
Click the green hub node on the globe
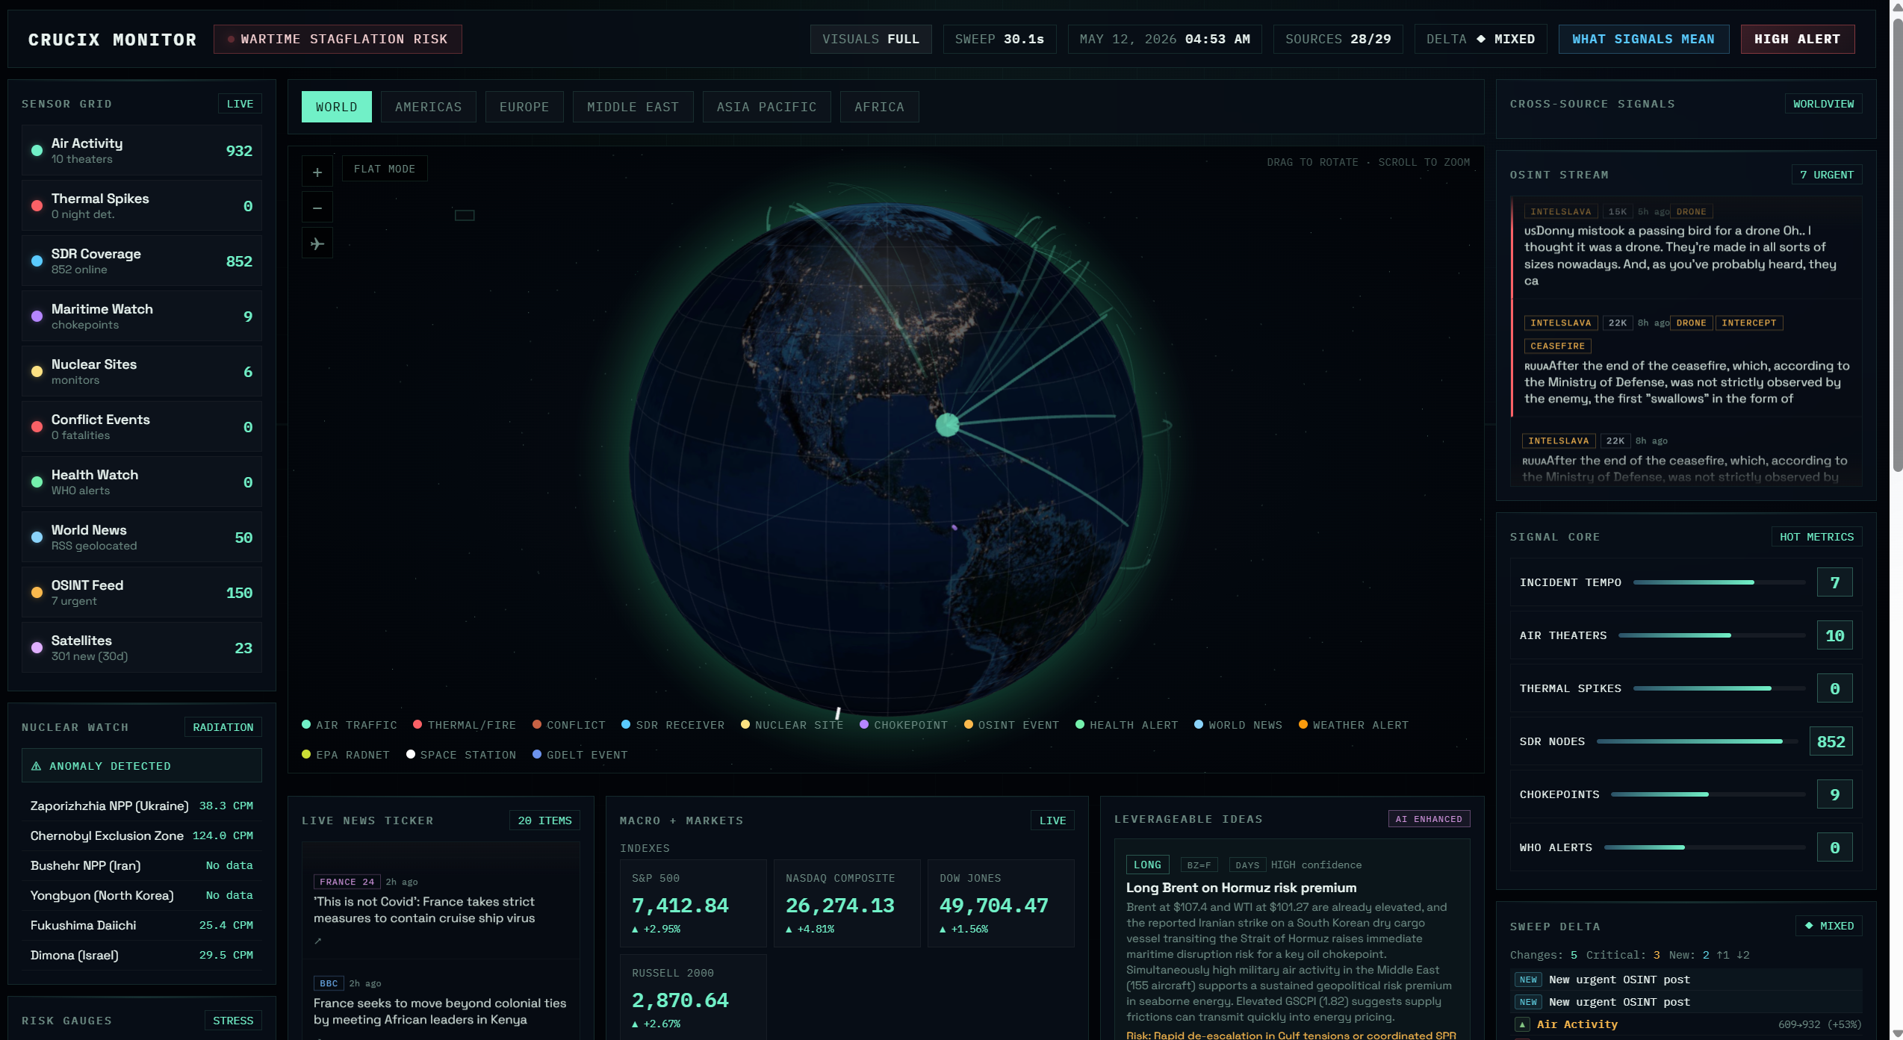pyautogui.click(x=947, y=425)
